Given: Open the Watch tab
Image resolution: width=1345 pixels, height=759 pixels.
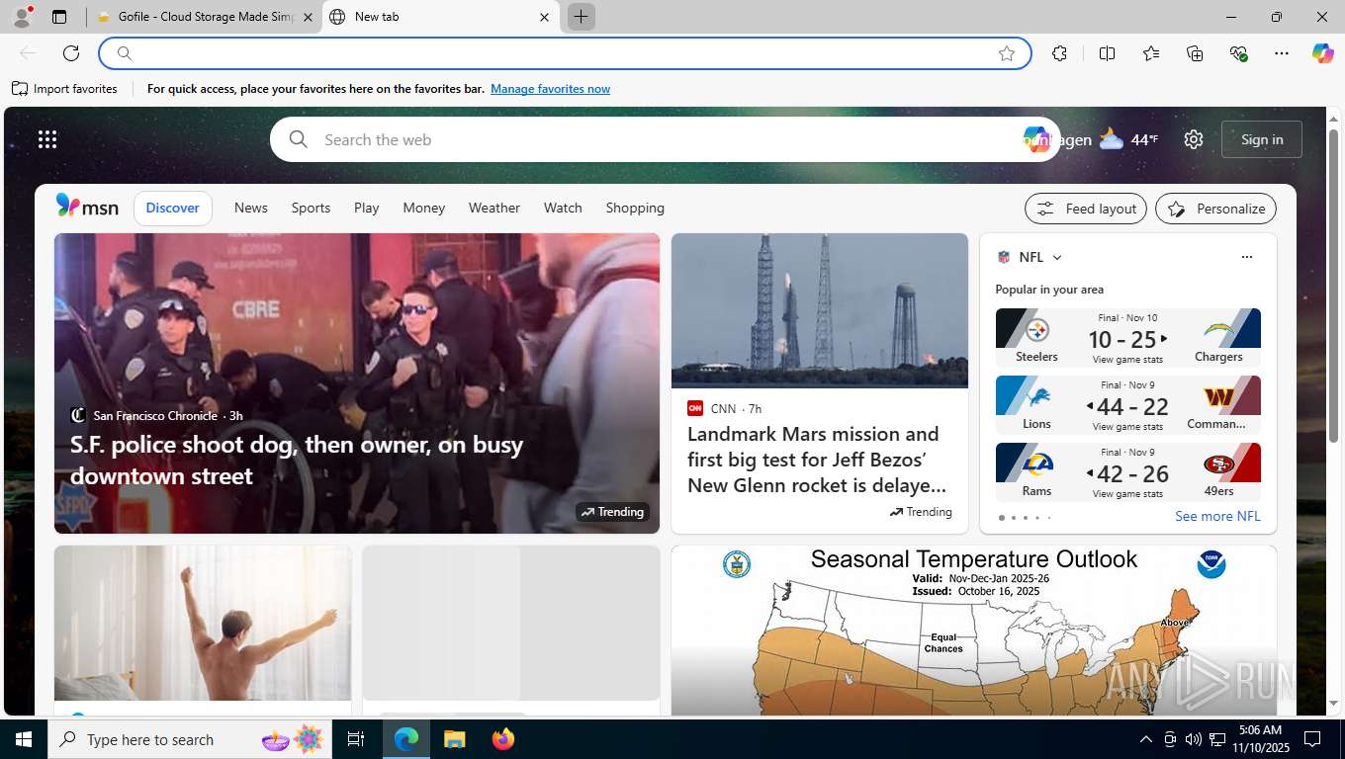Looking at the screenshot, I should click(x=563, y=208).
